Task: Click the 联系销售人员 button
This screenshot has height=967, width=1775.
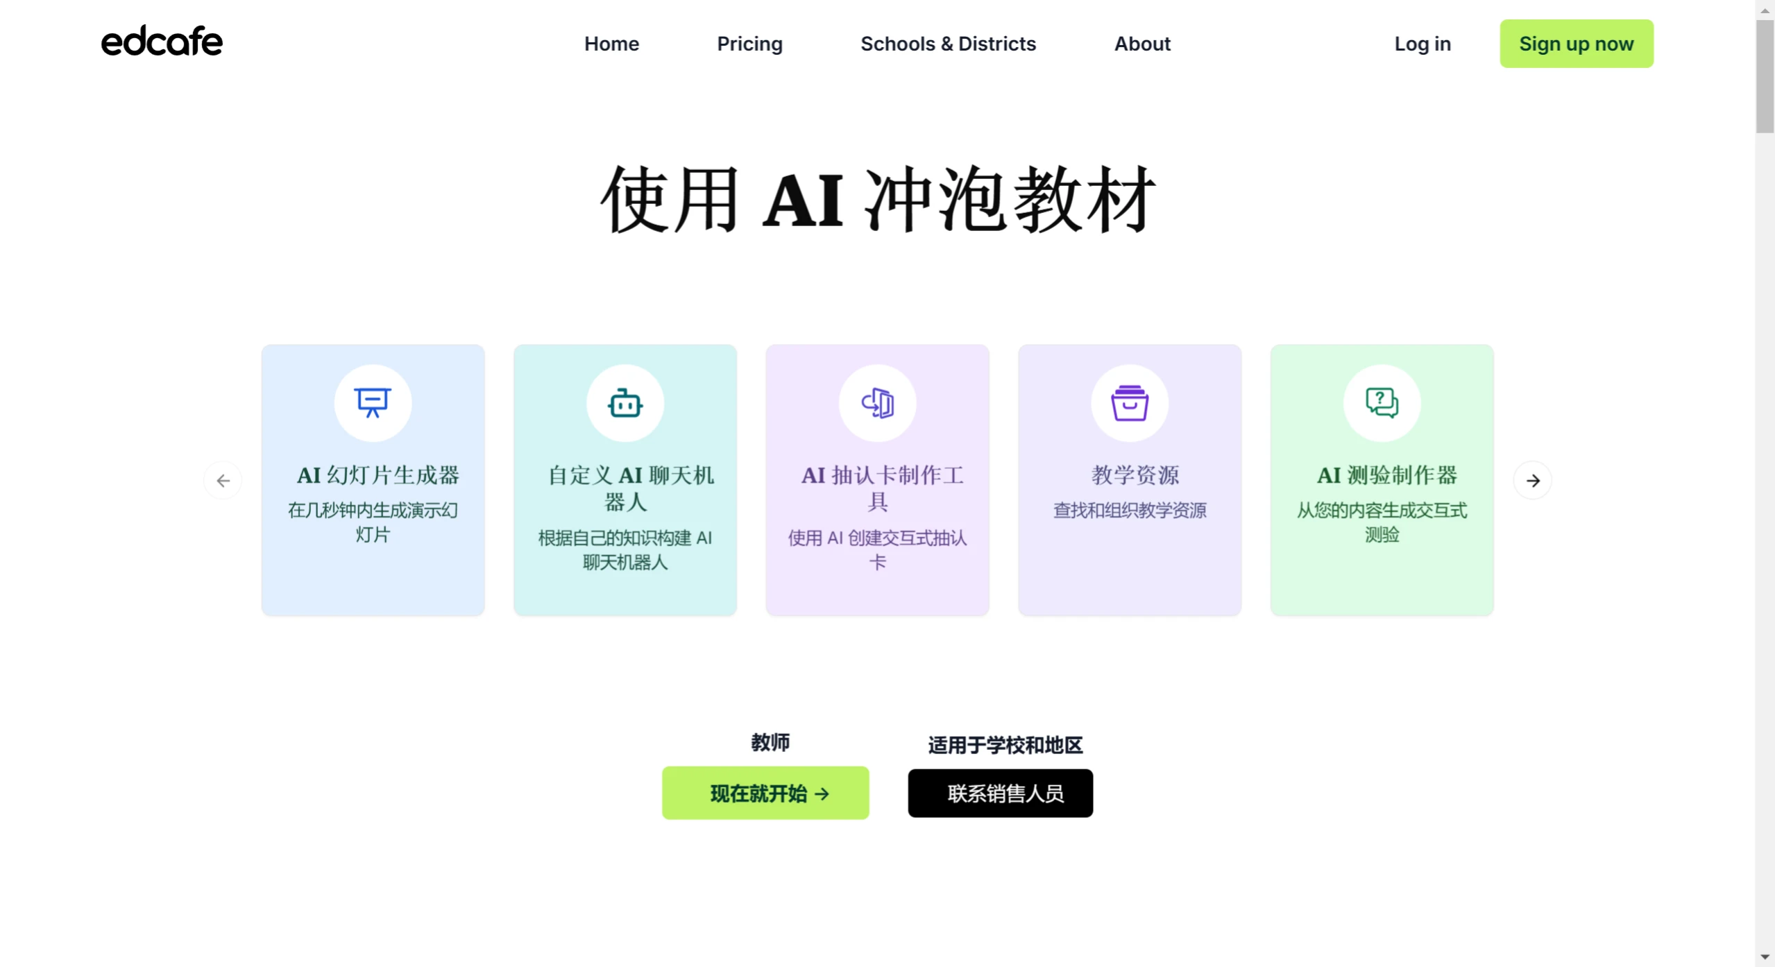Action: click(x=999, y=793)
